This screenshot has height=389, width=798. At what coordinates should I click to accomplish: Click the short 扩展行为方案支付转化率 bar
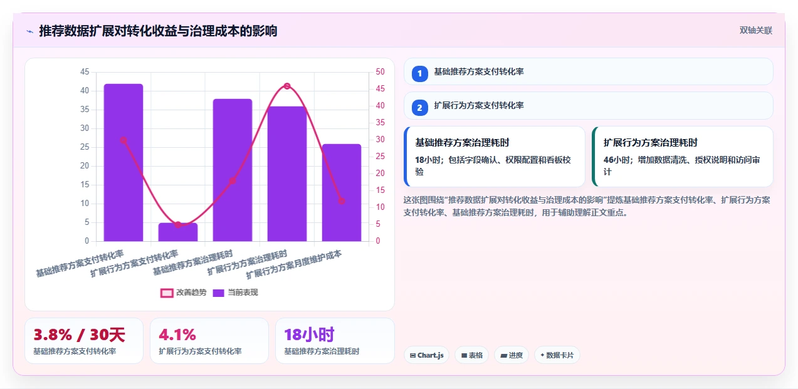[x=178, y=232]
